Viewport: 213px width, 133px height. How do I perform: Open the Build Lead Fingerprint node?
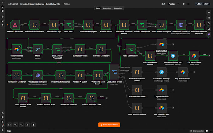(88, 25)
